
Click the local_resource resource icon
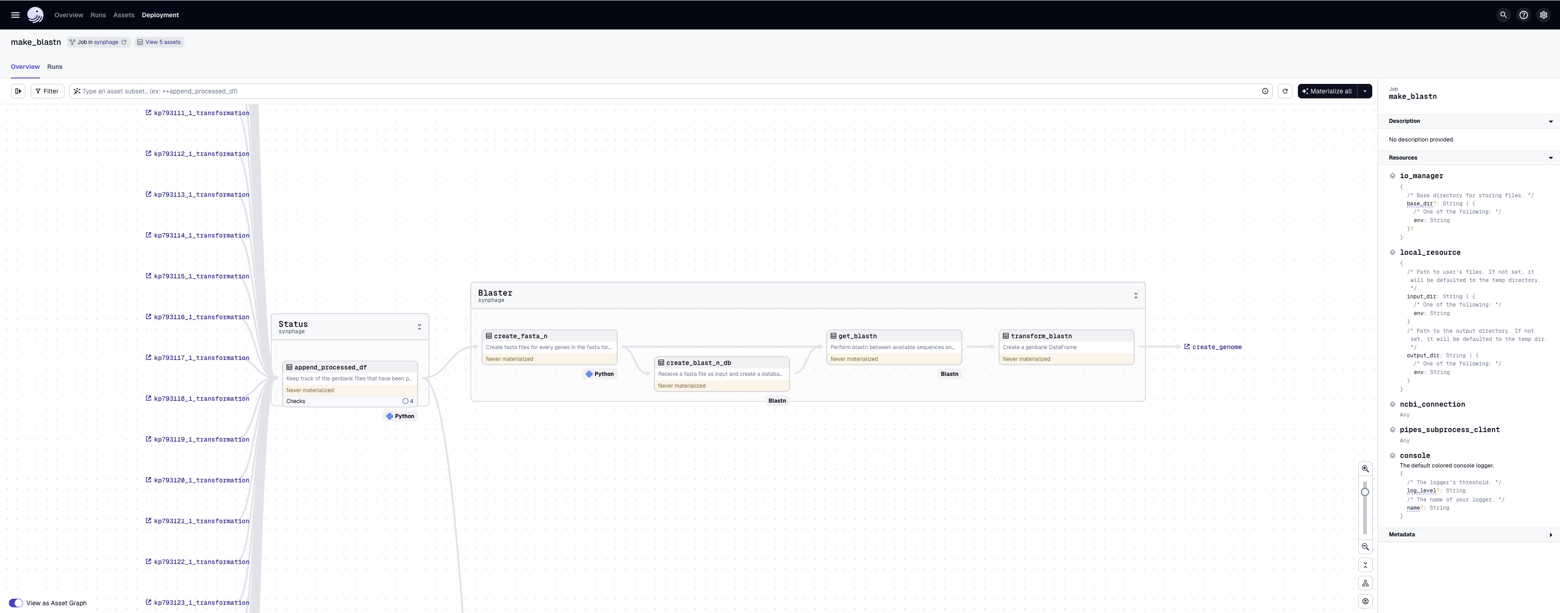[x=1392, y=253]
